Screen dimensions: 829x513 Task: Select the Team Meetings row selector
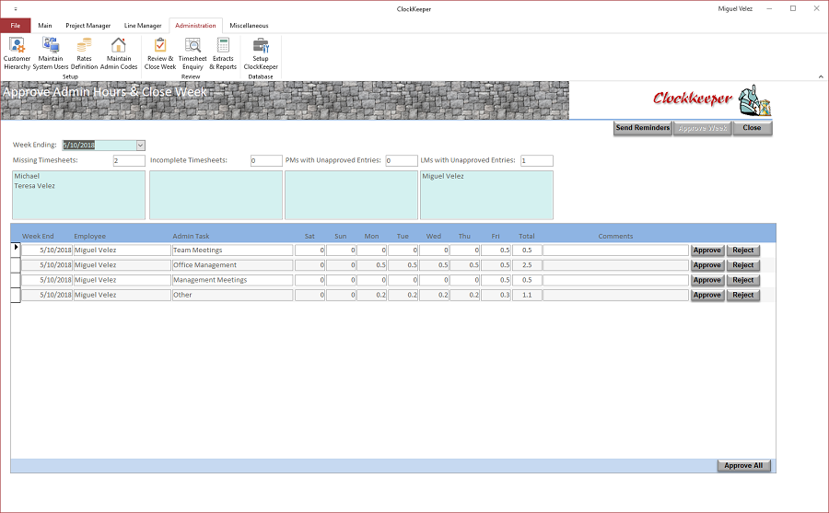pyautogui.click(x=16, y=250)
